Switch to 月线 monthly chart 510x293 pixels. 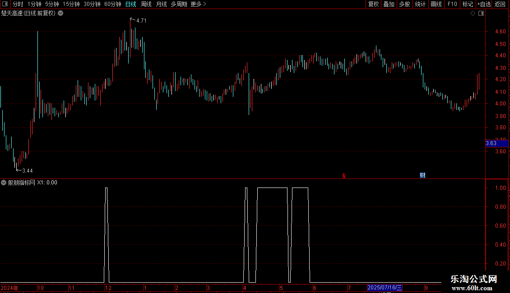[x=161, y=4]
